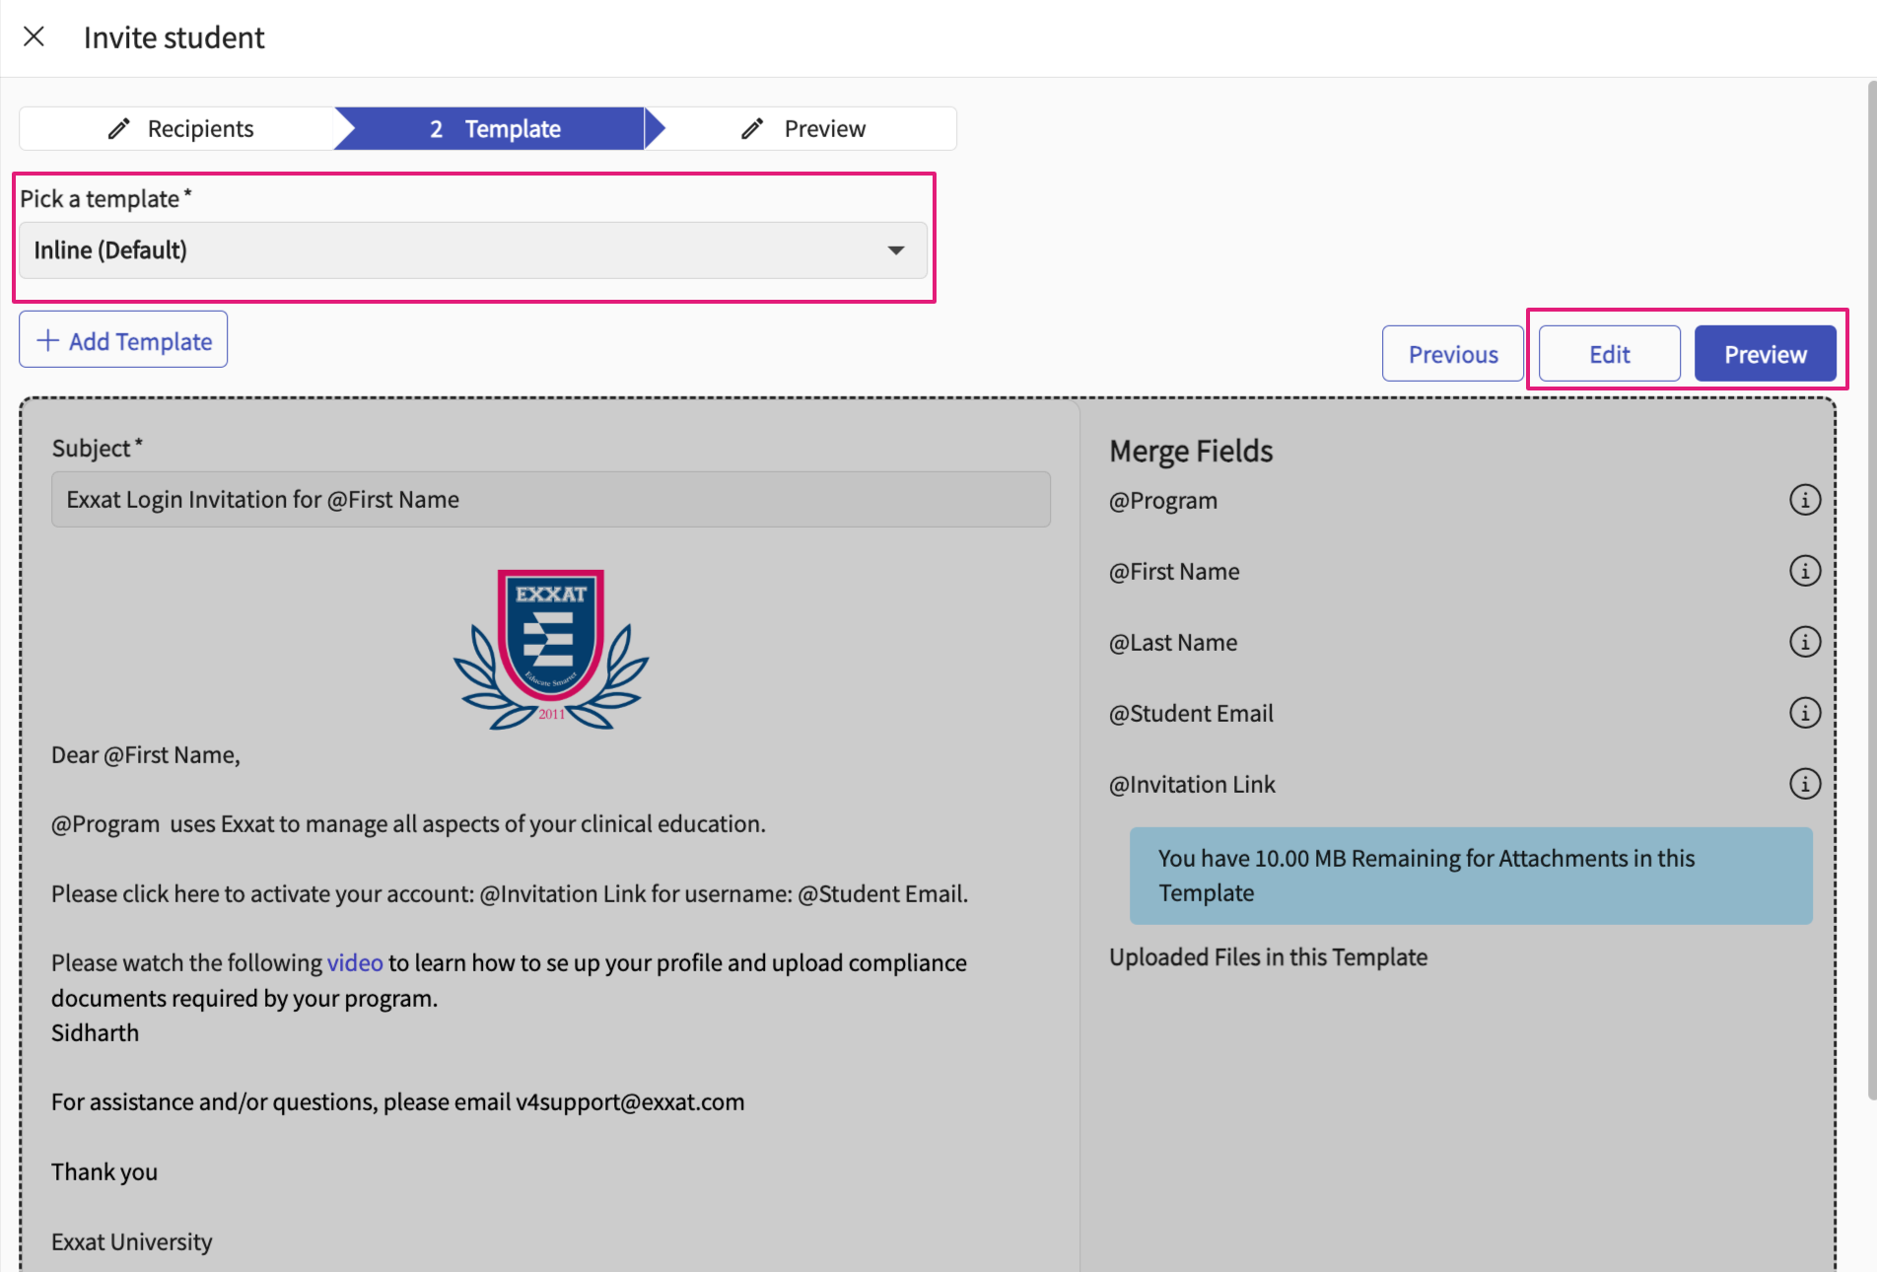1877x1272 pixels.
Task: Open info icon for @Student Email
Action: [x=1804, y=713]
